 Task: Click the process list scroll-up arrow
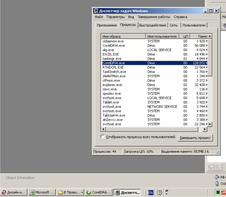click(210, 36)
